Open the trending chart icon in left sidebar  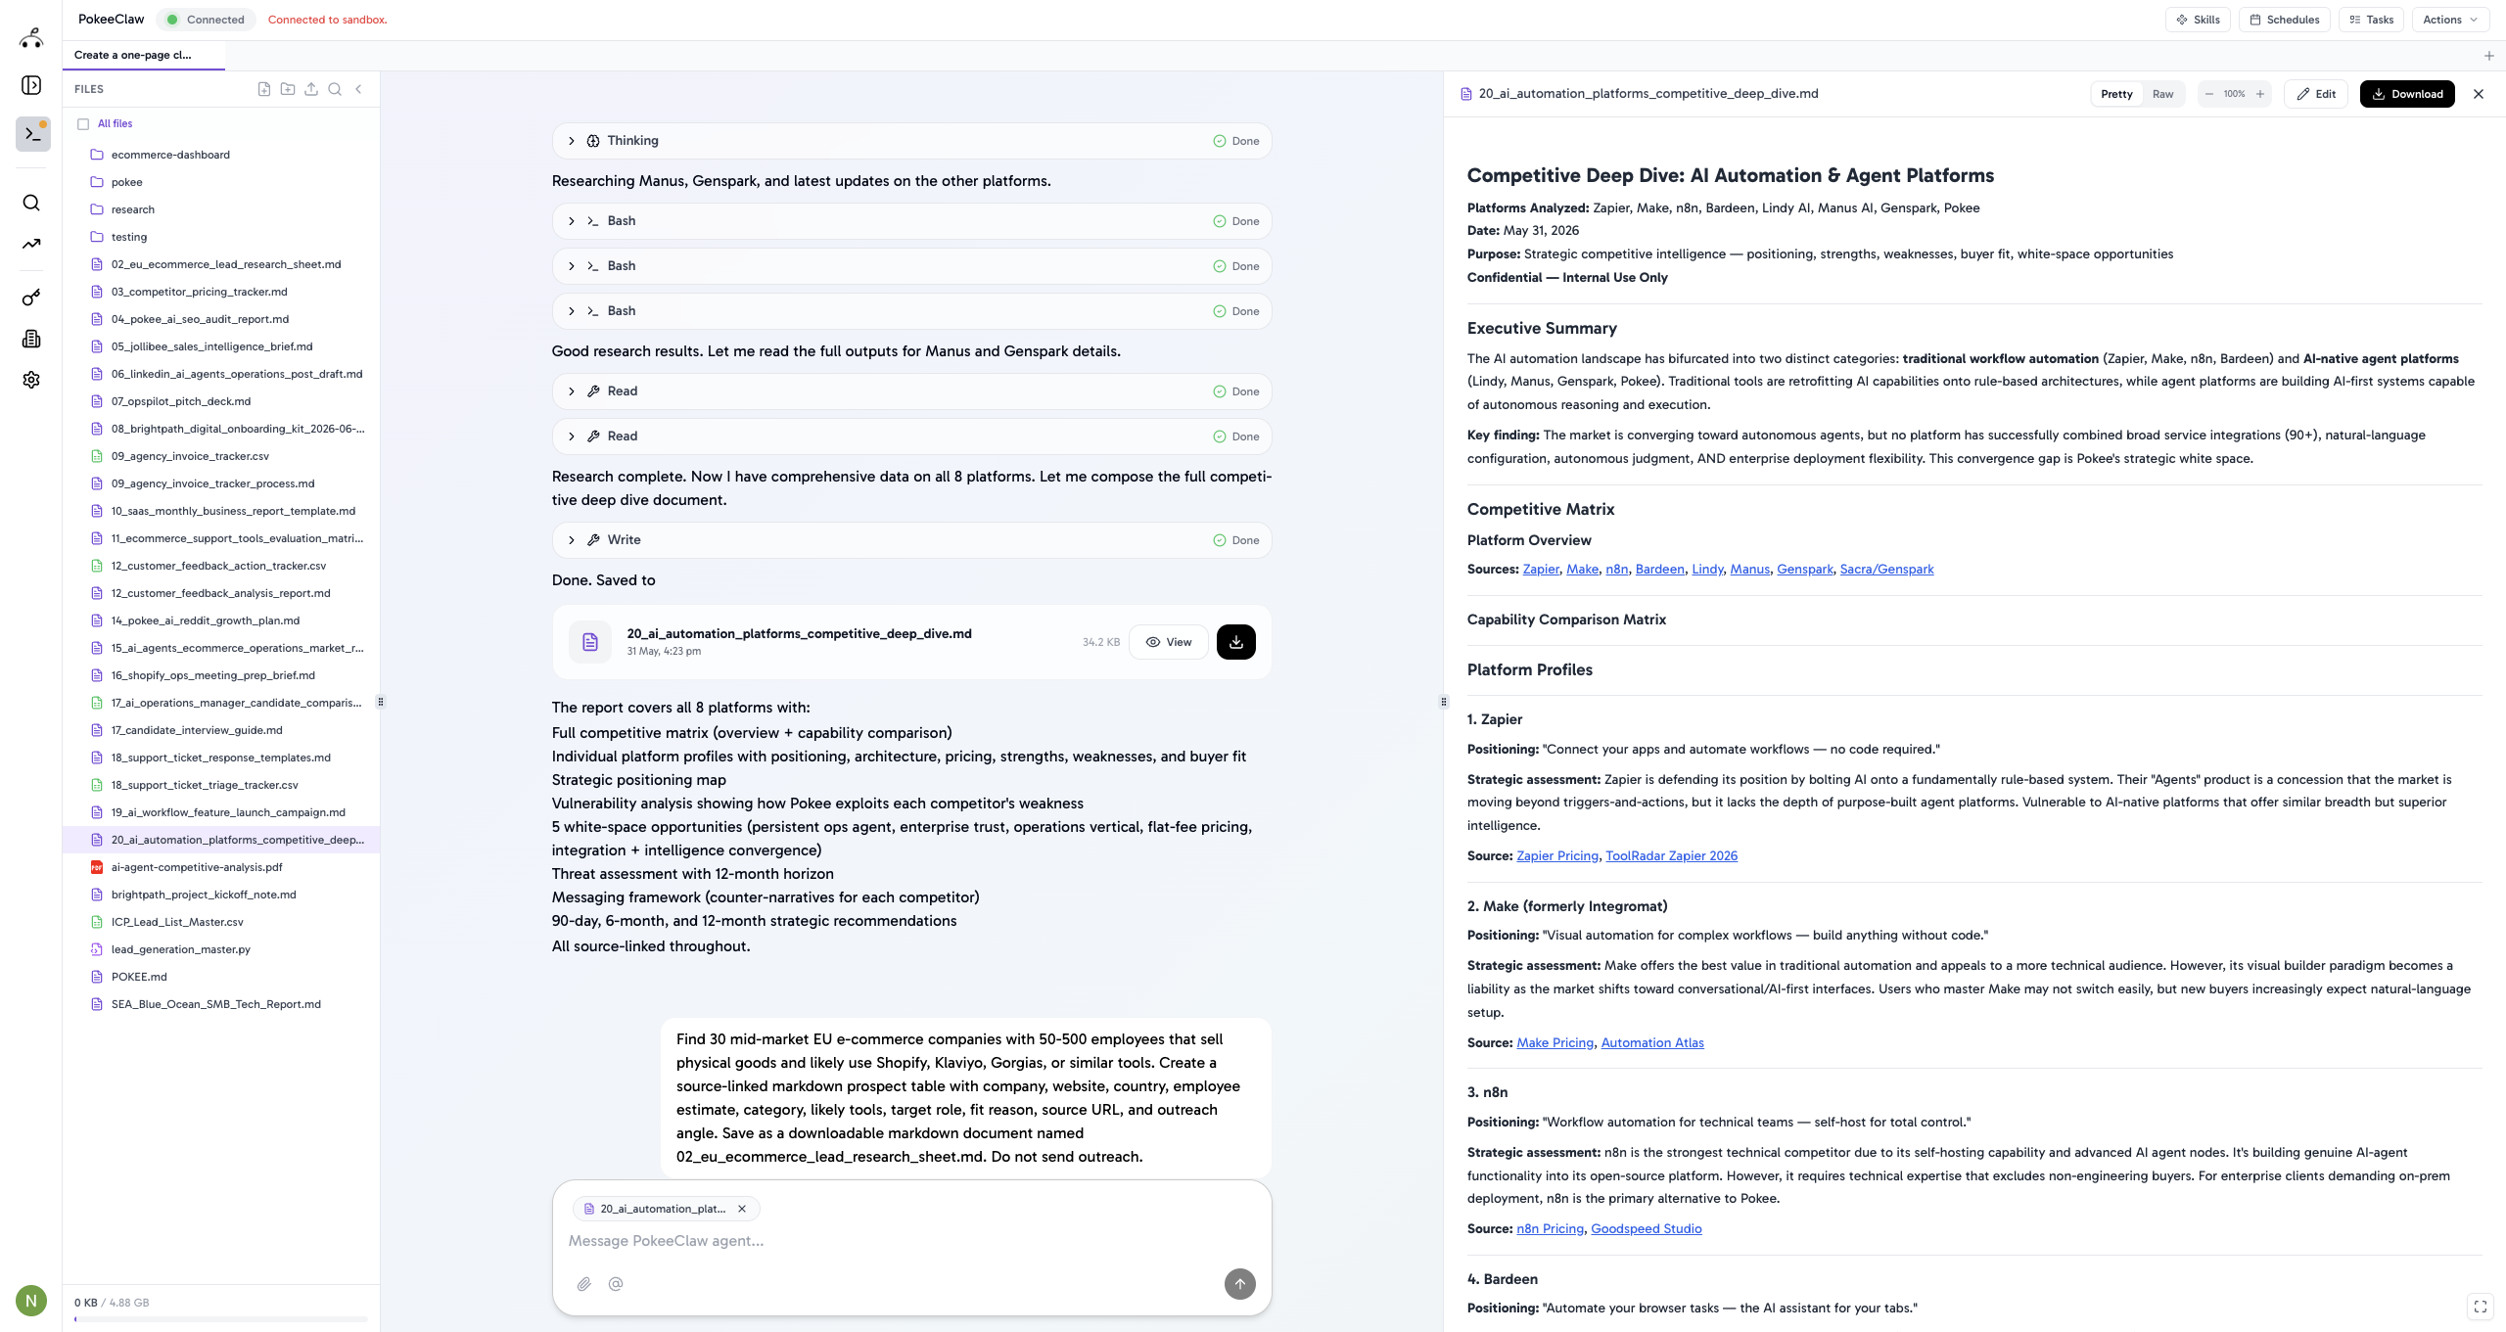click(31, 244)
